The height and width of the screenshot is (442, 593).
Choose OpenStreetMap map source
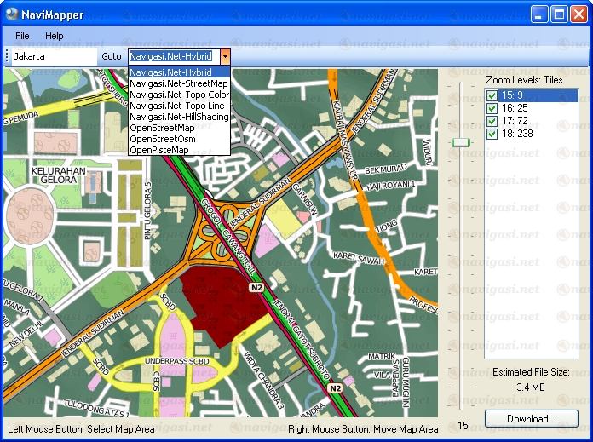[163, 128]
